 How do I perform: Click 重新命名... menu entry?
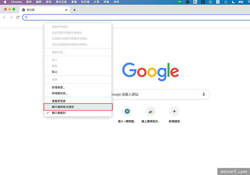point(78,52)
